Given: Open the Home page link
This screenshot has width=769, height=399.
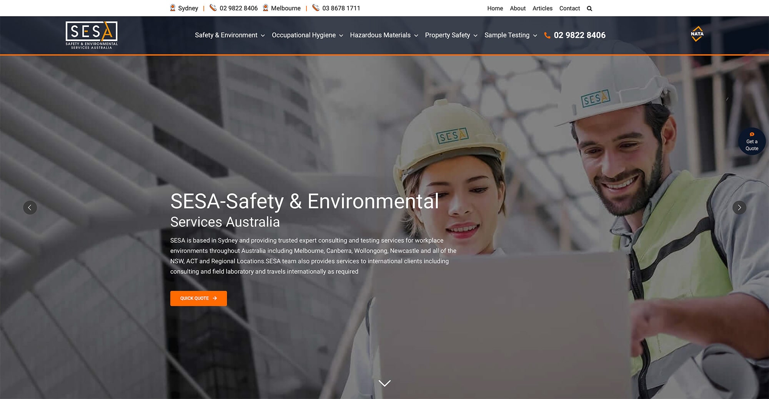Looking at the screenshot, I should (x=495, y=8).
